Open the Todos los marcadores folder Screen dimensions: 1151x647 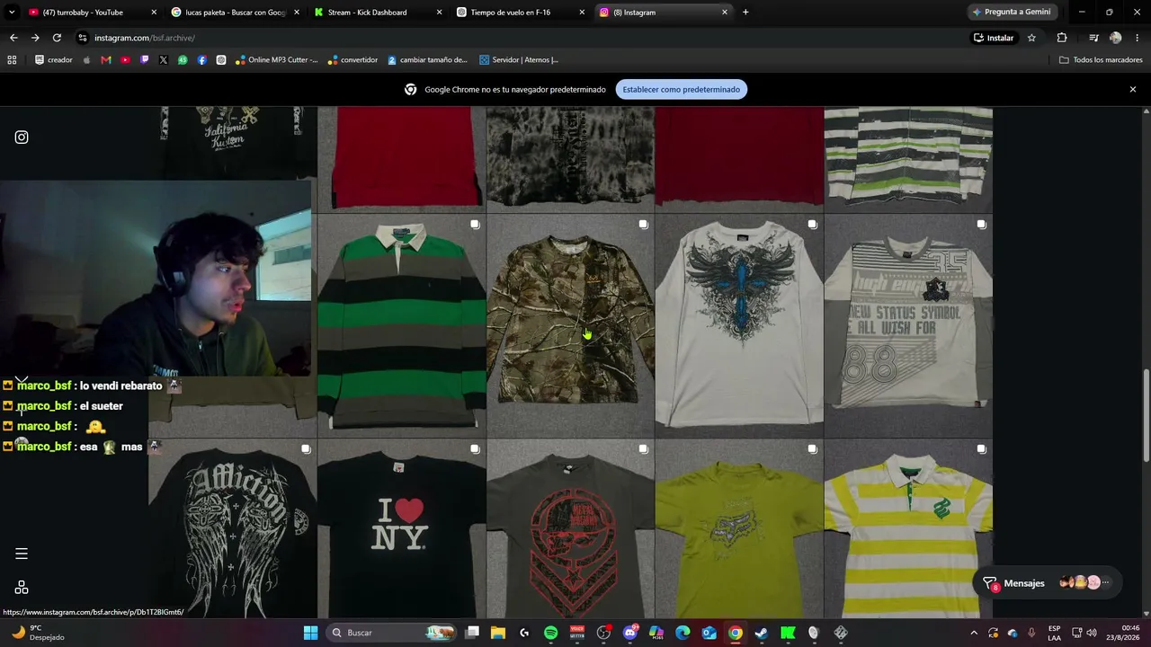coord(1101,60)
